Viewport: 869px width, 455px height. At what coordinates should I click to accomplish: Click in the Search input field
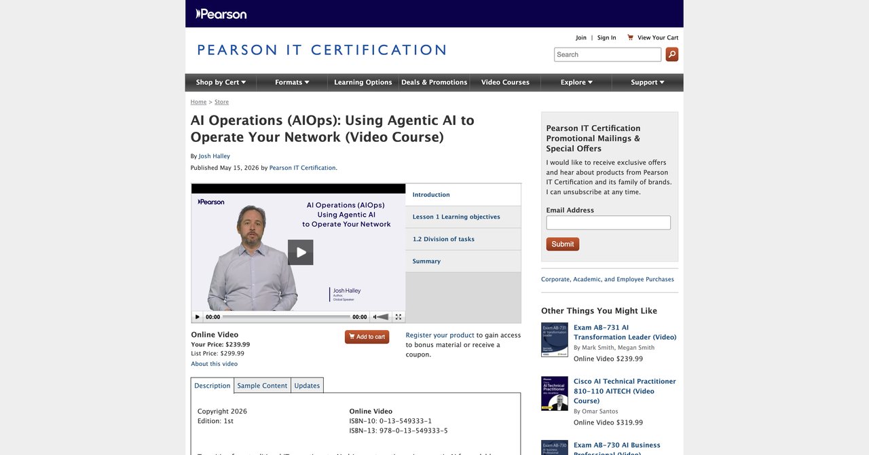(608, 54)
